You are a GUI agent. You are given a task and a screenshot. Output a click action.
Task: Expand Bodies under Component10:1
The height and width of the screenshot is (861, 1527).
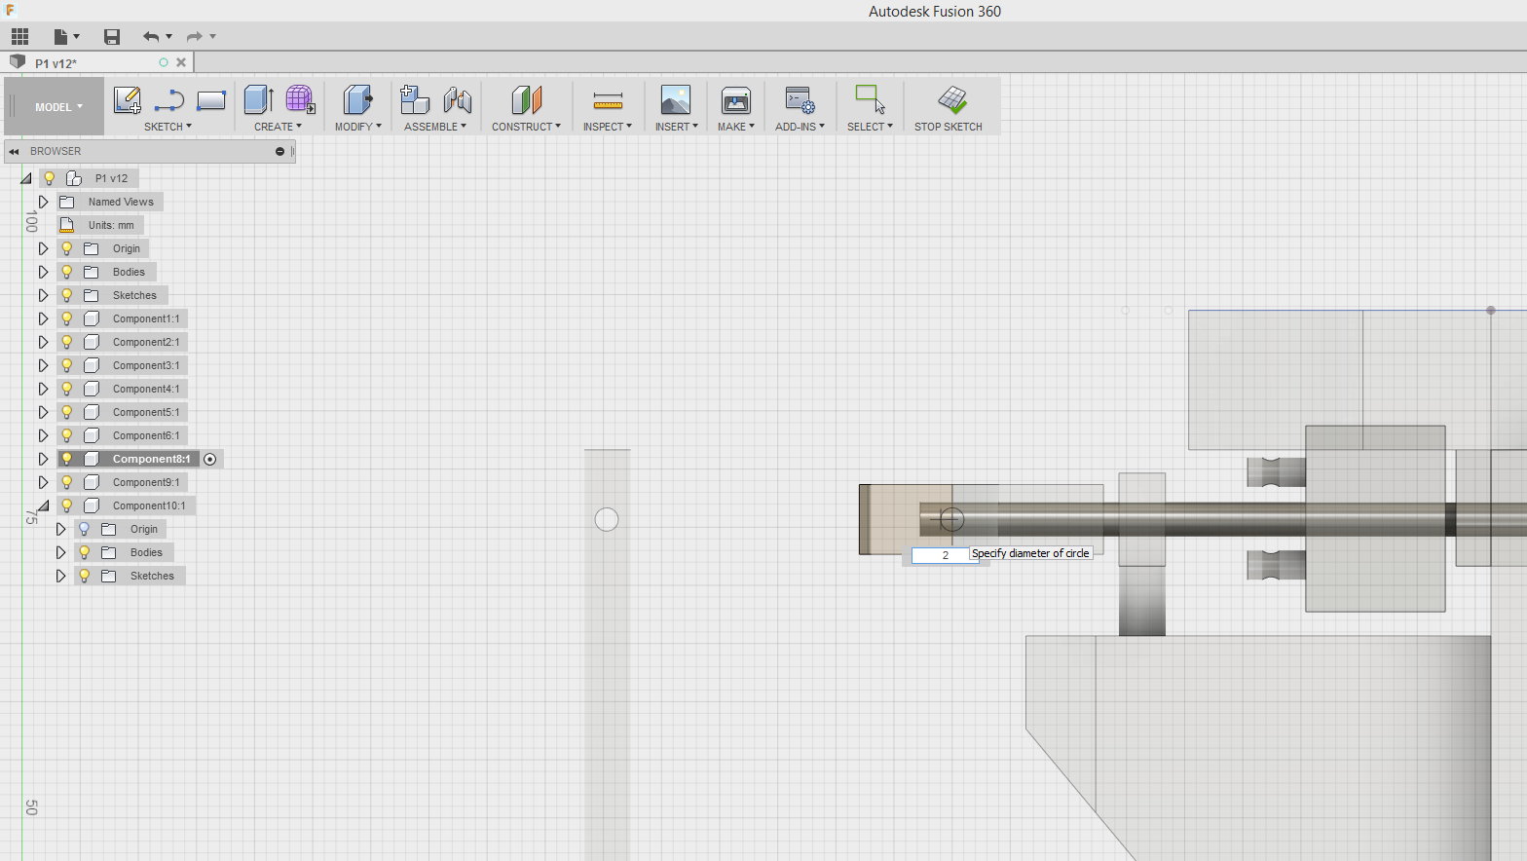[x=60, y=552]
